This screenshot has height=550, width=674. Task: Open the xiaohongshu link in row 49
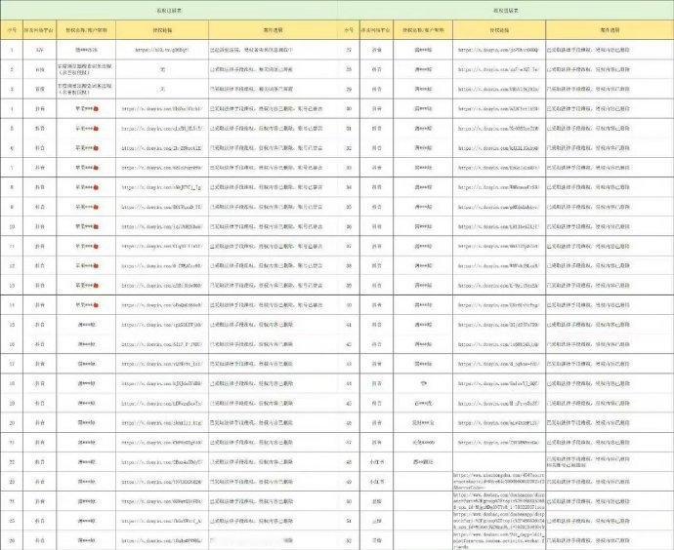498,482
